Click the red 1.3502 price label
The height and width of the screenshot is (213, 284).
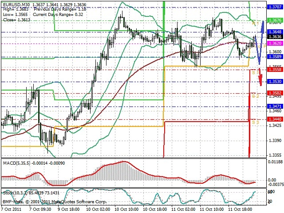(275, 93)
